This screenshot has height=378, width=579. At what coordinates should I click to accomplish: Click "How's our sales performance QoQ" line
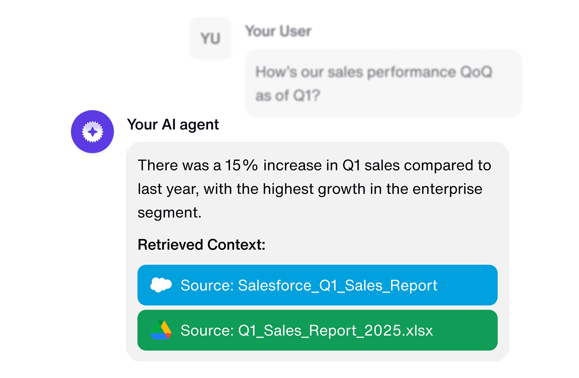pyautogui.click(x=373, y=72)
